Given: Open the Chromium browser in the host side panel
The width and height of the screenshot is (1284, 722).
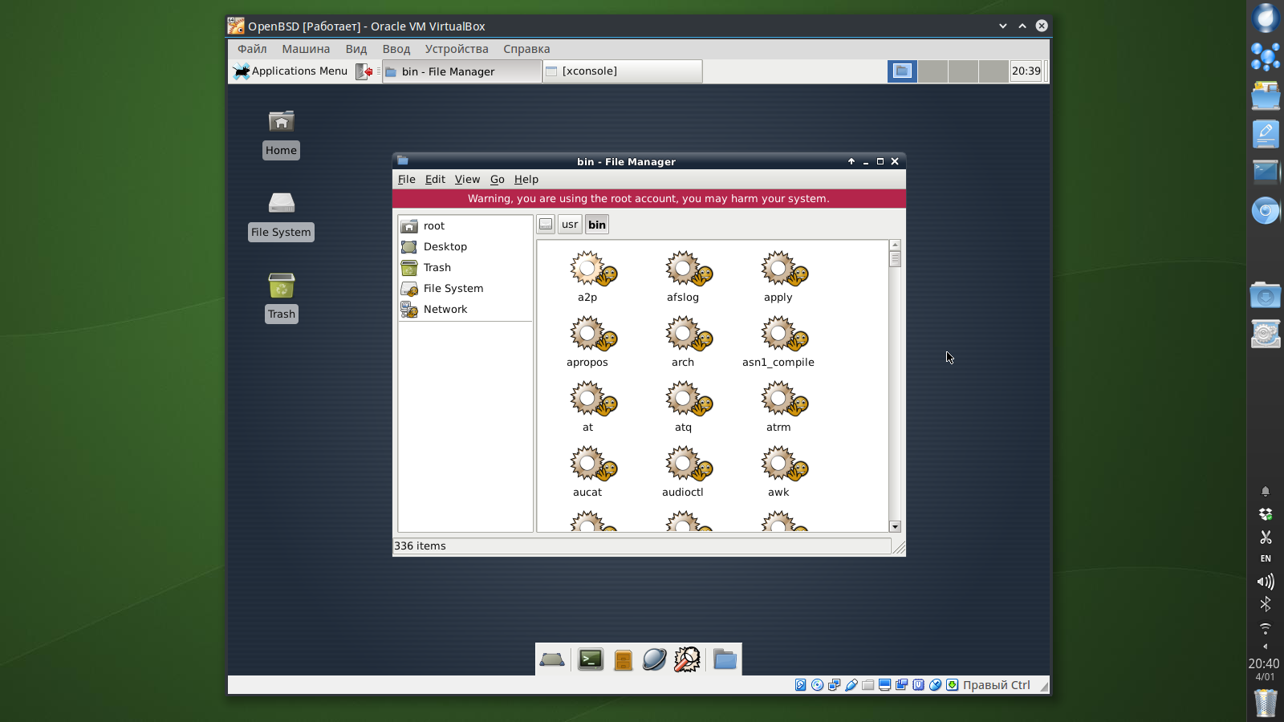Looking at the screenshot, I should (x=1266, y=211).
